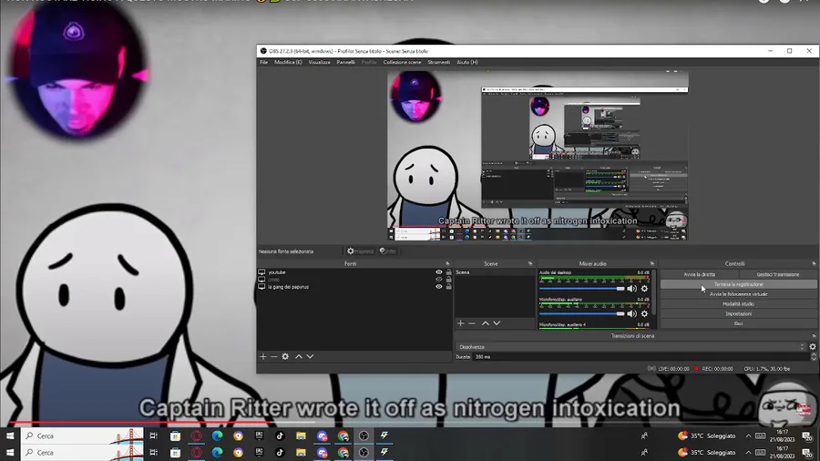This screenshot has height=461, width=820.
Task: Toggle lock on dimmed middle source
Action: pyautogui.click(x=448, y=280)
